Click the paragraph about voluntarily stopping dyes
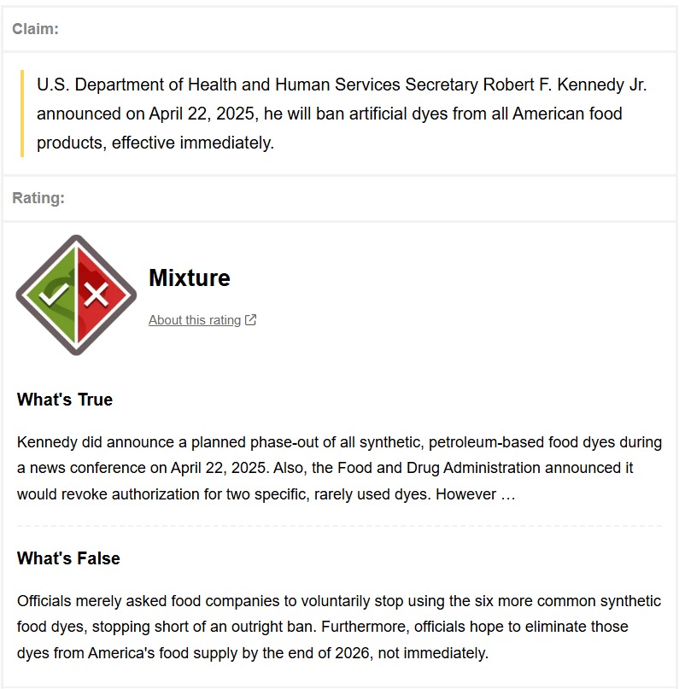Image resolution: width=685 pixels, height=689 pixels. click(339, 627)
